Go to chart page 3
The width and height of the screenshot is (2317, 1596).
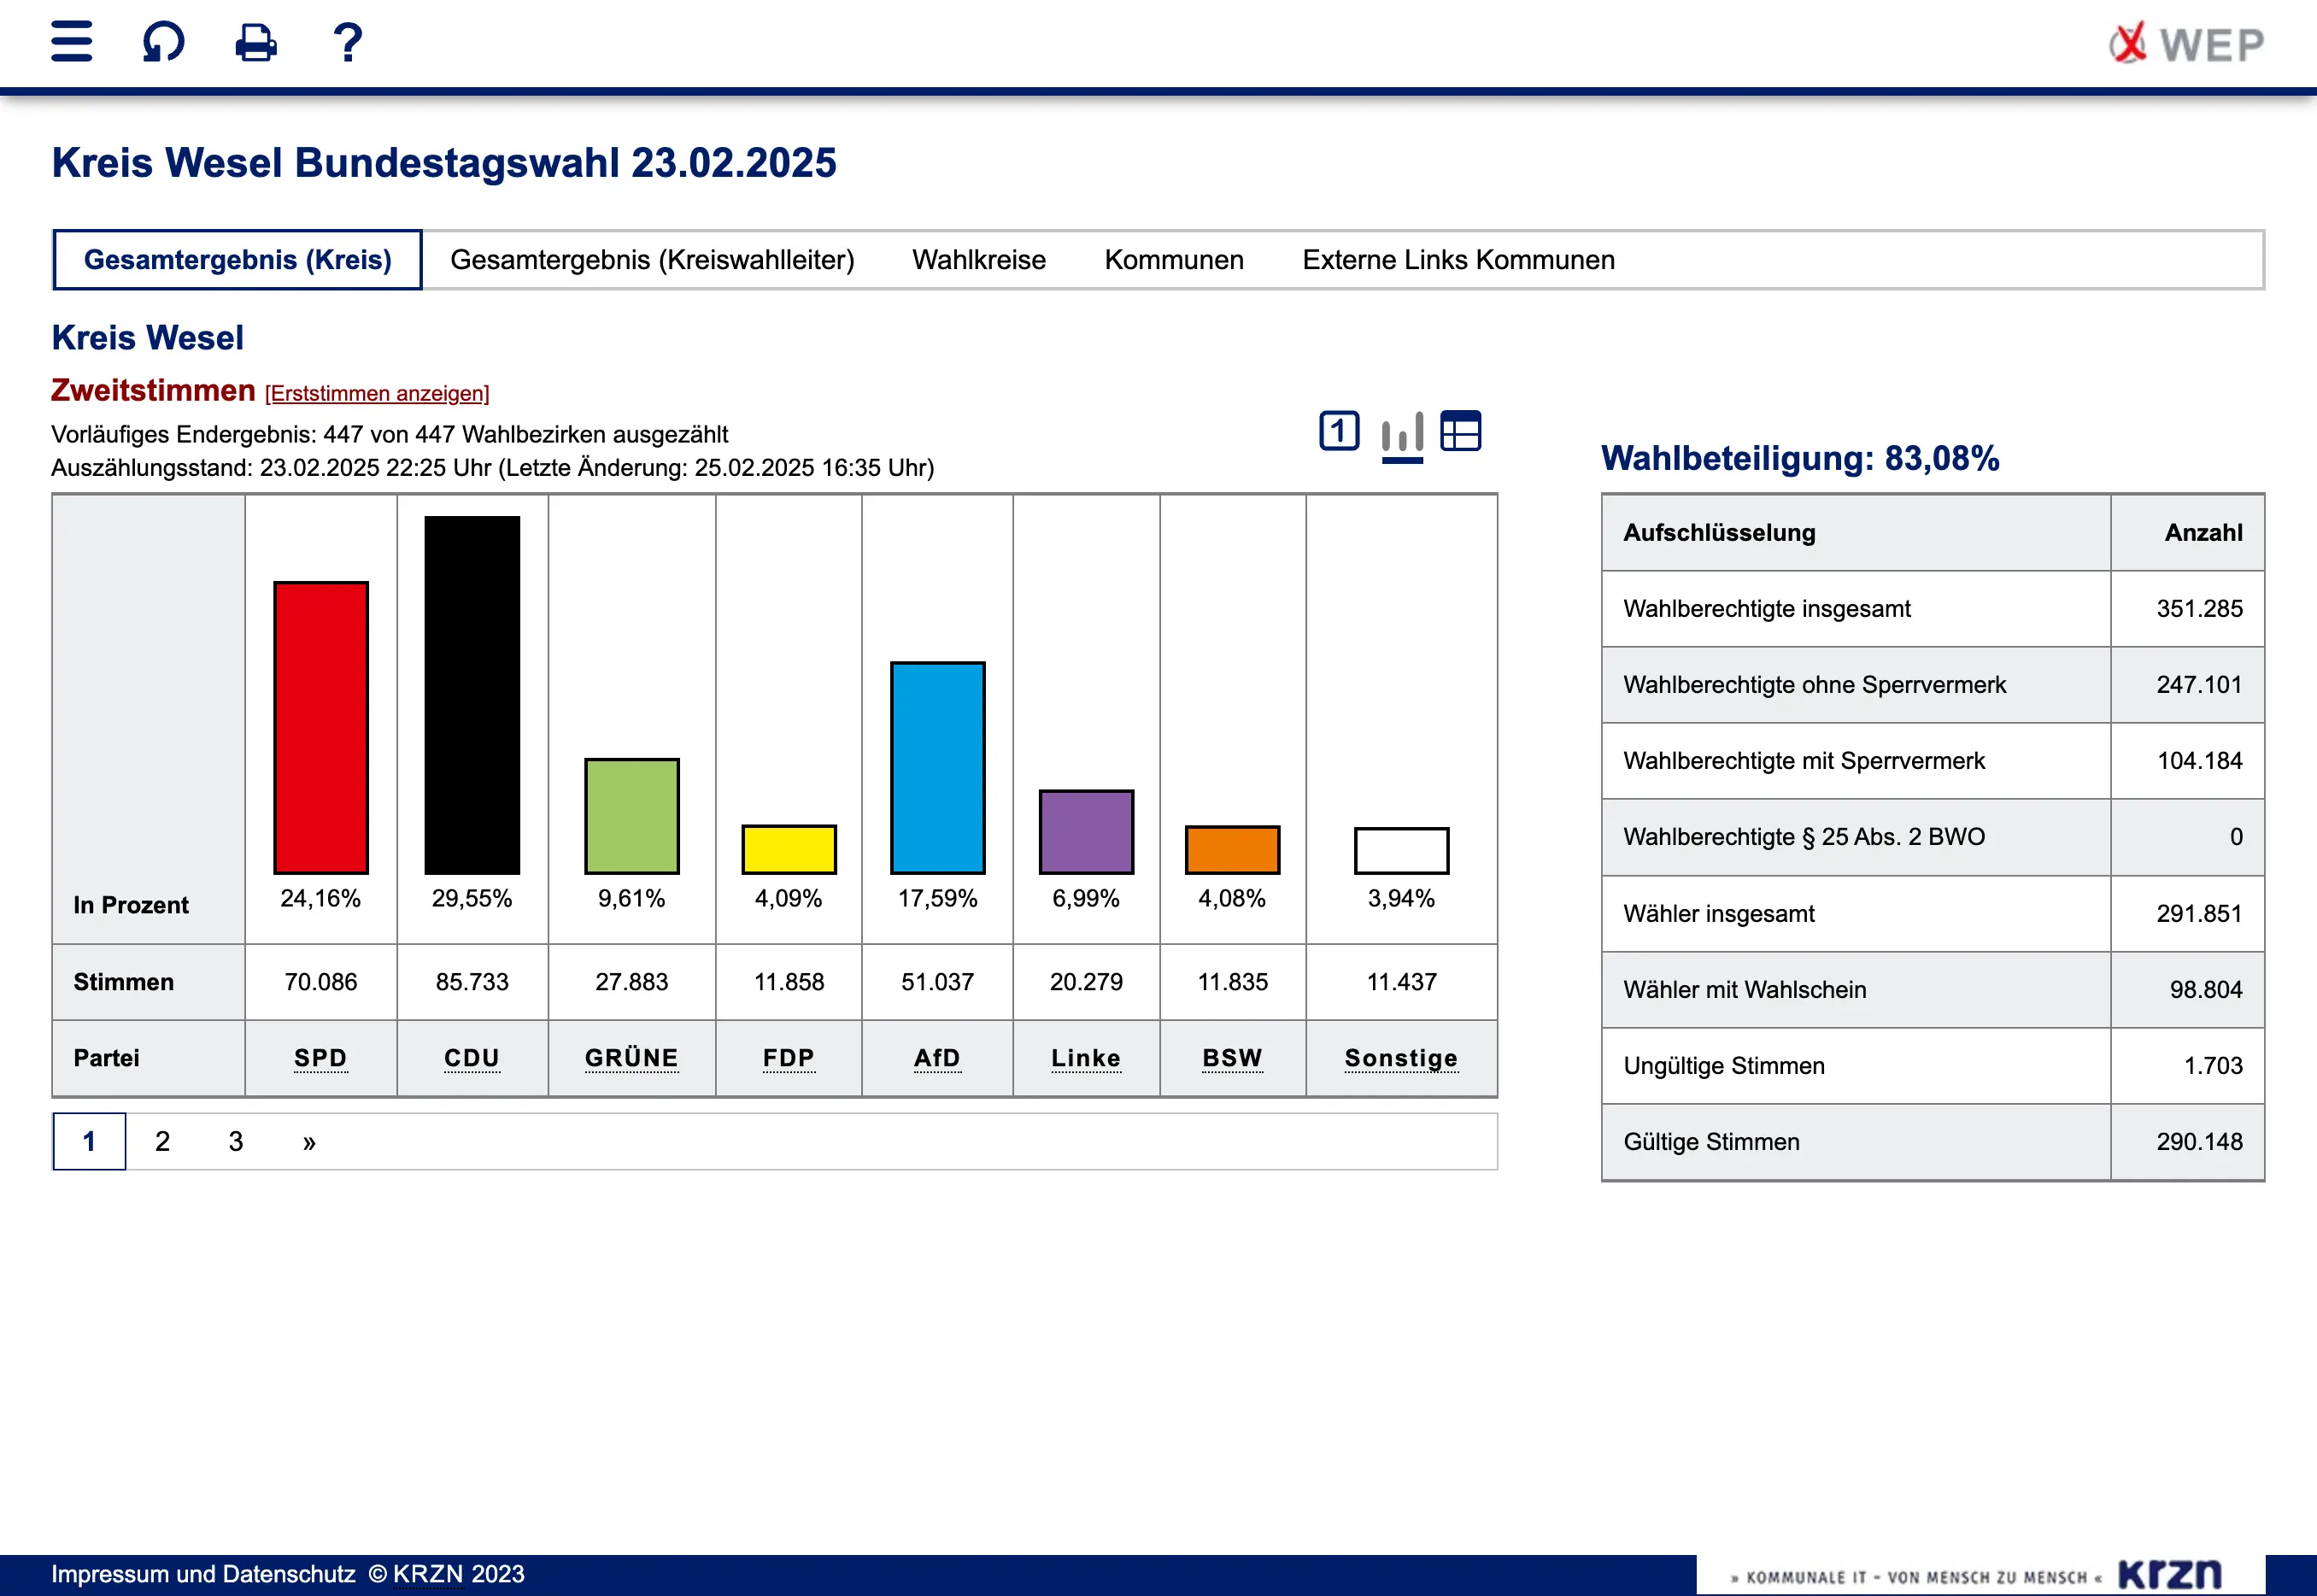(236, 1141)
